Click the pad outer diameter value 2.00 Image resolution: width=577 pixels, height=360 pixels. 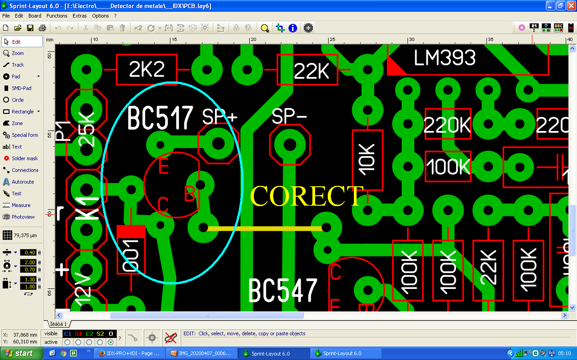(28, 263)
